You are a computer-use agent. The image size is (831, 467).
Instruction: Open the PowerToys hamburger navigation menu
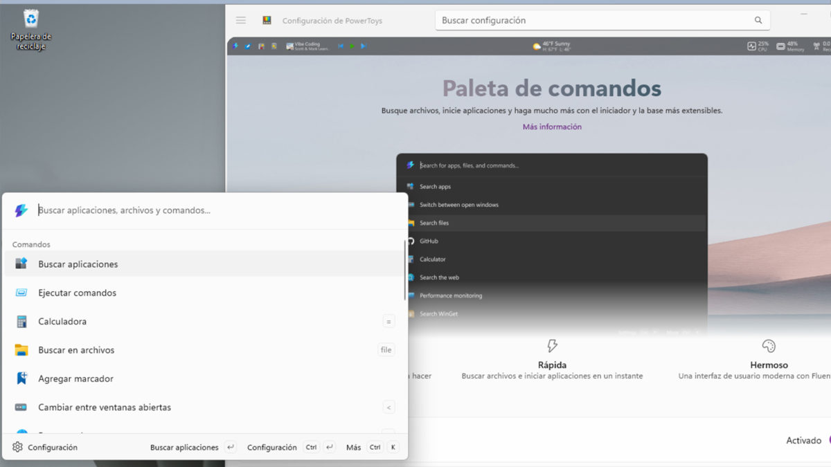tap(241, 21)
